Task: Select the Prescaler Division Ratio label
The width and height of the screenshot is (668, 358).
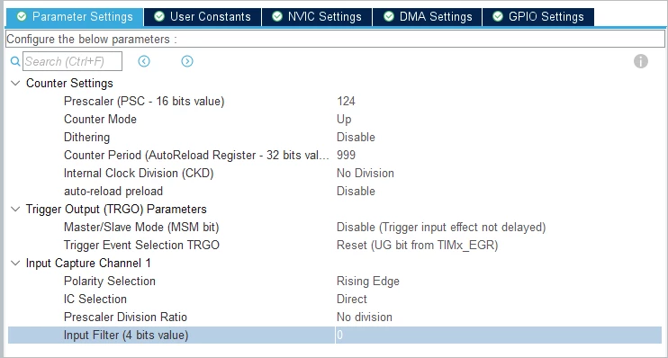Action: click(x=125, y=318)
